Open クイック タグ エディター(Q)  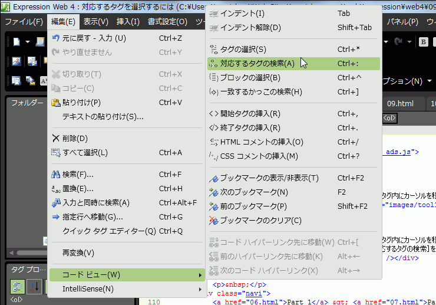[127, 231]
